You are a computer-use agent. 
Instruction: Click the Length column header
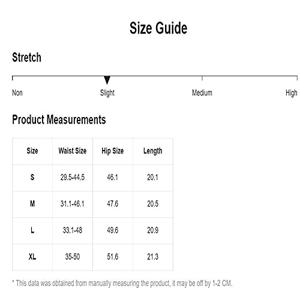tap(153, 151)
